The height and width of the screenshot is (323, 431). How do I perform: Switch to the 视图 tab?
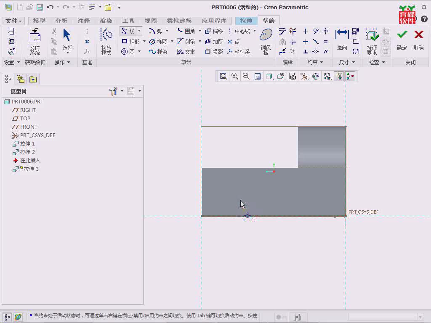tap(151, 21)
